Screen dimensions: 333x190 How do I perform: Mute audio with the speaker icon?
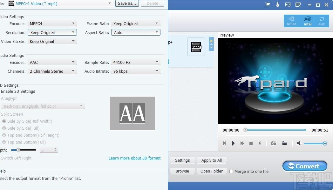point(299,143)
